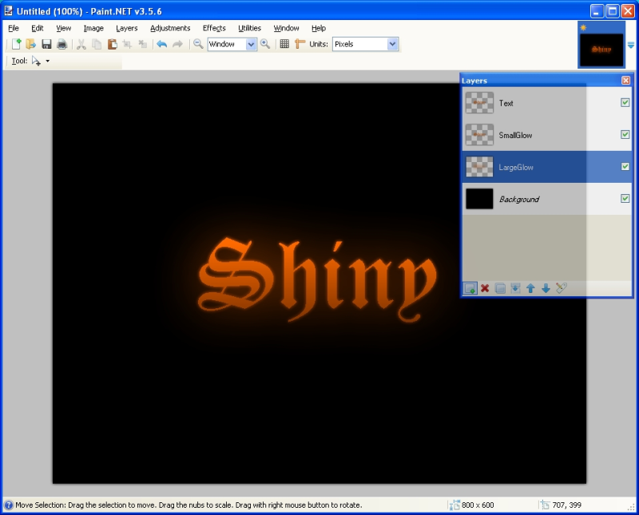
Task: Toggle visibility of the Background layer
Action: (625, 199)
